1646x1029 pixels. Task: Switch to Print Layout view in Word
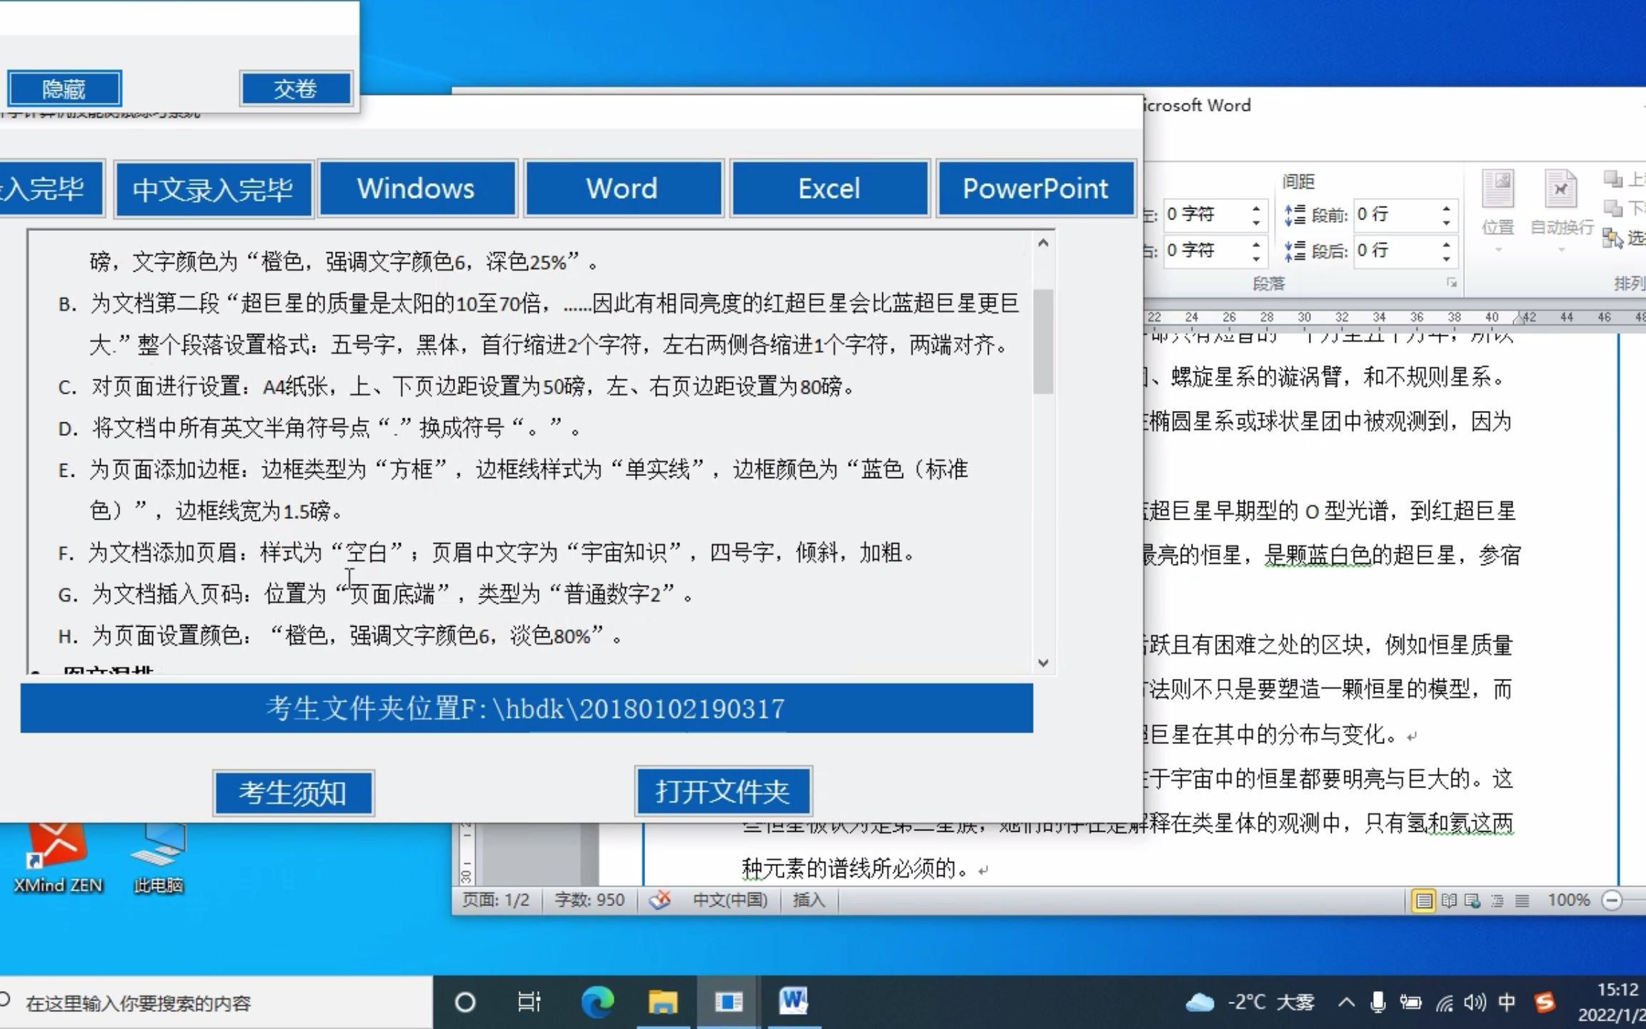(1423, 900)
